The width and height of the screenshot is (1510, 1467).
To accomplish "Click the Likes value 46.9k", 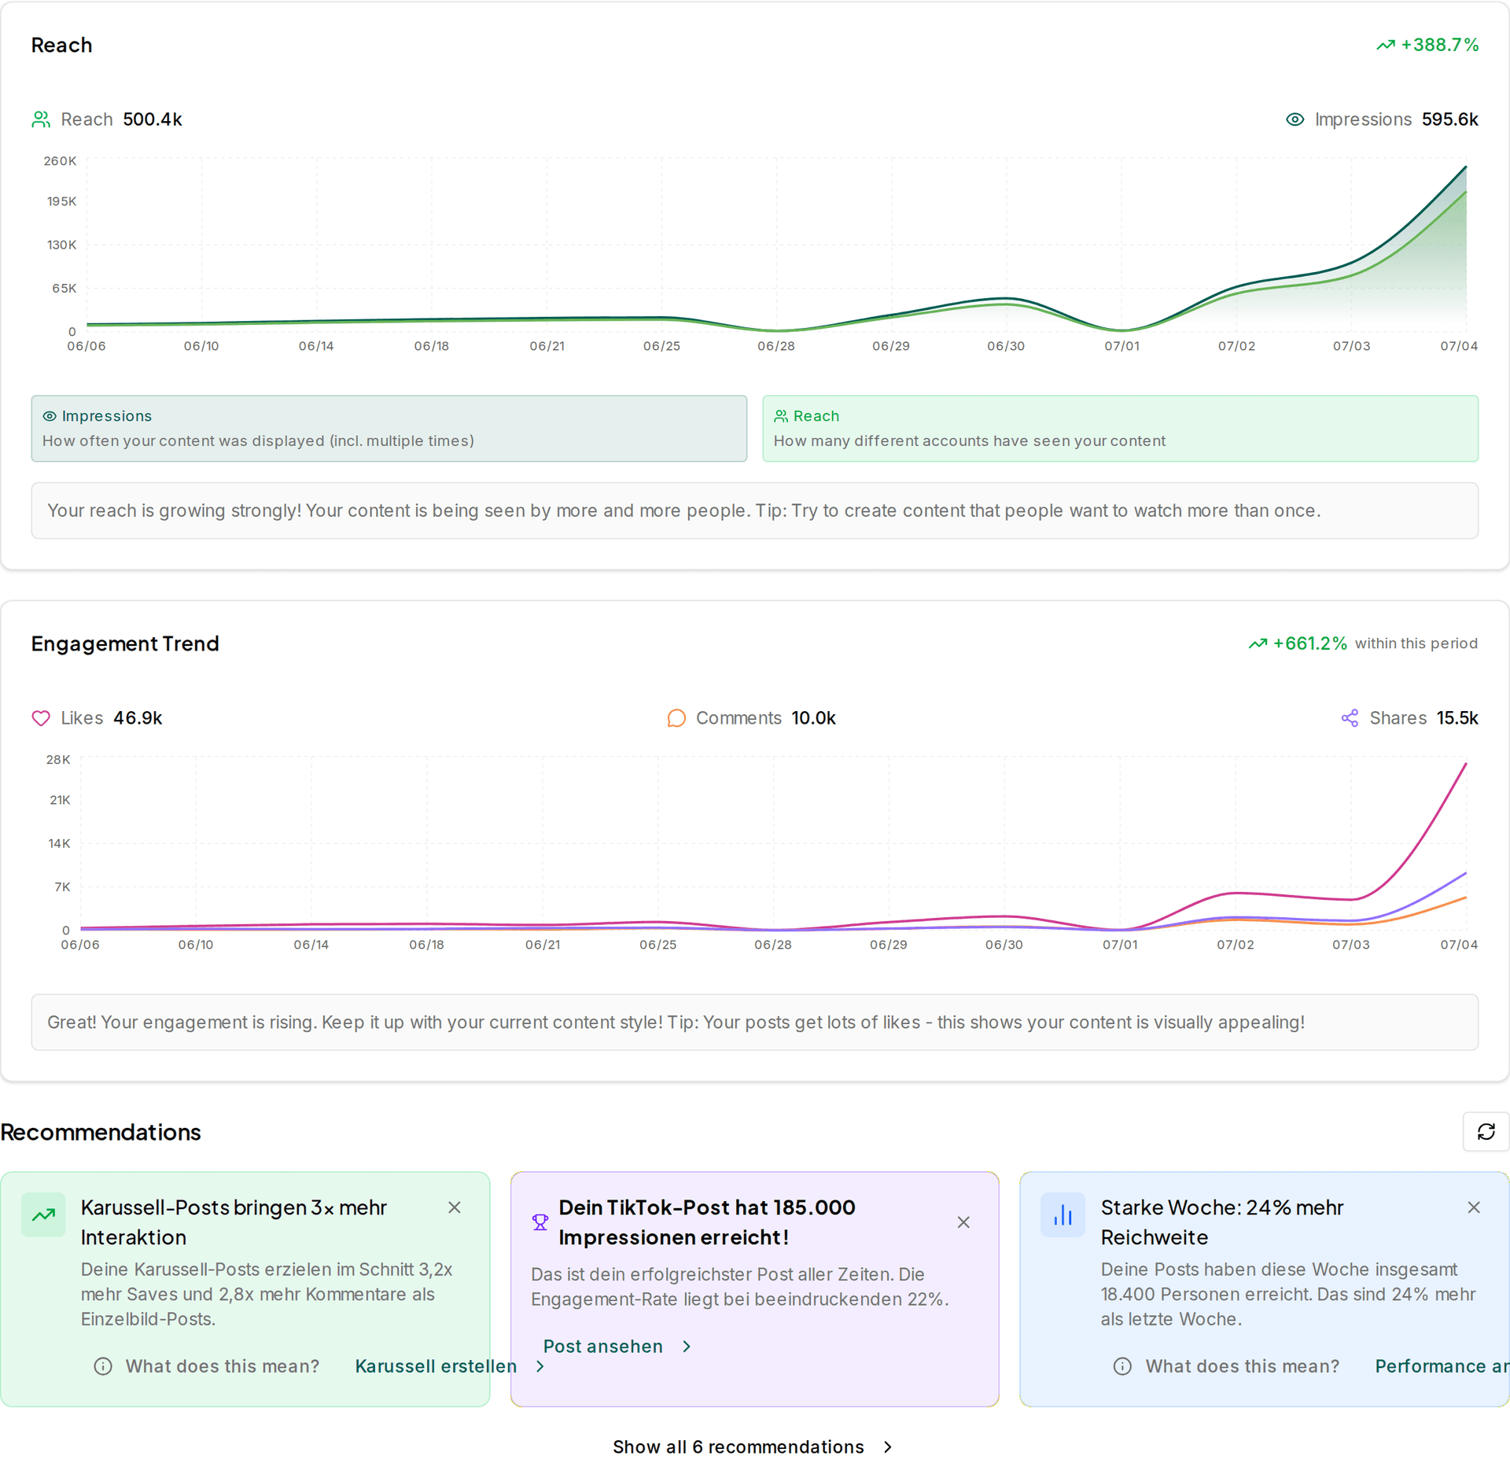I will click(138, 718).
